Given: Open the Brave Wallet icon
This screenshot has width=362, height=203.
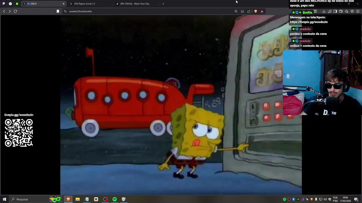Looking at the screenshot, I should pos(341,11).
